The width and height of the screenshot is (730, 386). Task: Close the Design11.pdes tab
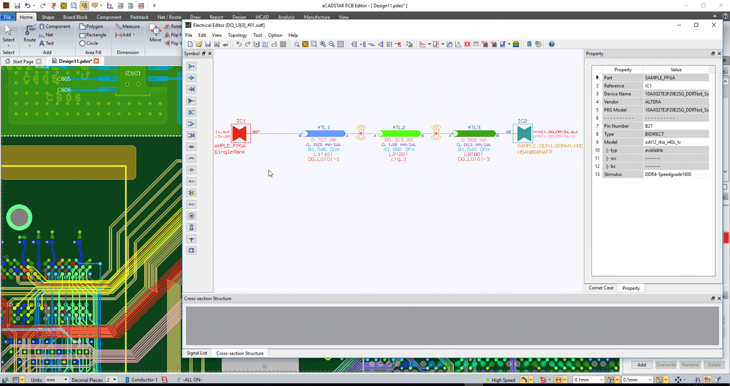click(x=96, y=61)
